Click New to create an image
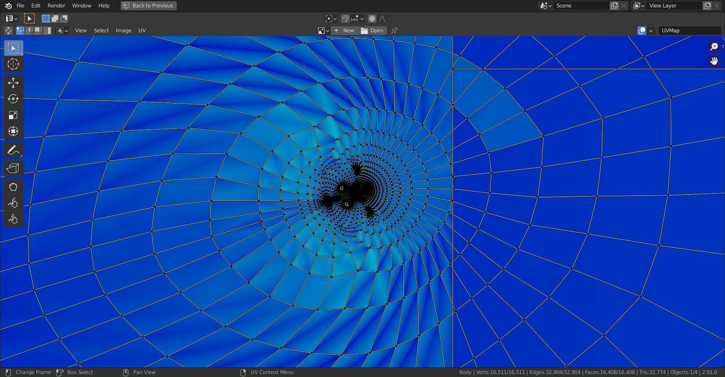Viewport: 725px width, 377px height. [x=345, y=30]
